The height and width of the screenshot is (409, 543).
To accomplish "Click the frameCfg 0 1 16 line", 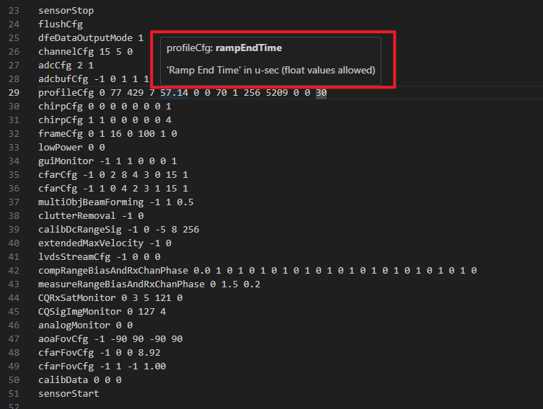I will click(107, 134).
